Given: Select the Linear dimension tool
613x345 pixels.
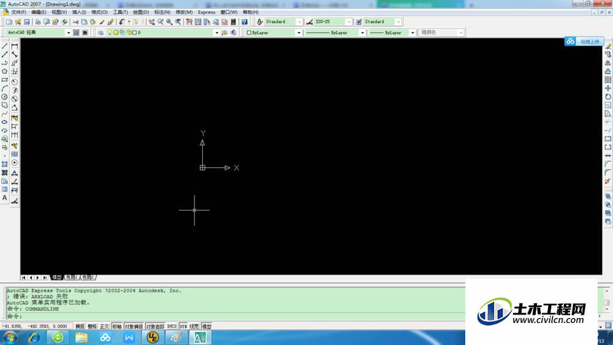Looking at the screenshot, I should [15, 46].
